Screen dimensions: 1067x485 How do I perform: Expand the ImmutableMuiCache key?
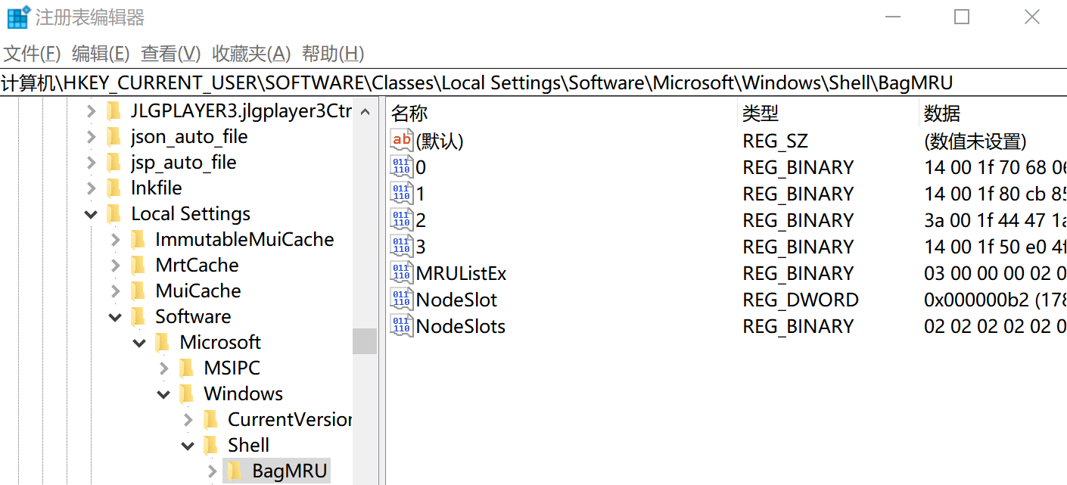coord(116,241)
